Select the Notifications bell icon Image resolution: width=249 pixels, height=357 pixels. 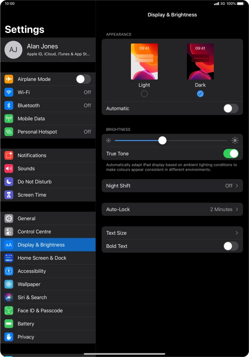tap(9, 155)
